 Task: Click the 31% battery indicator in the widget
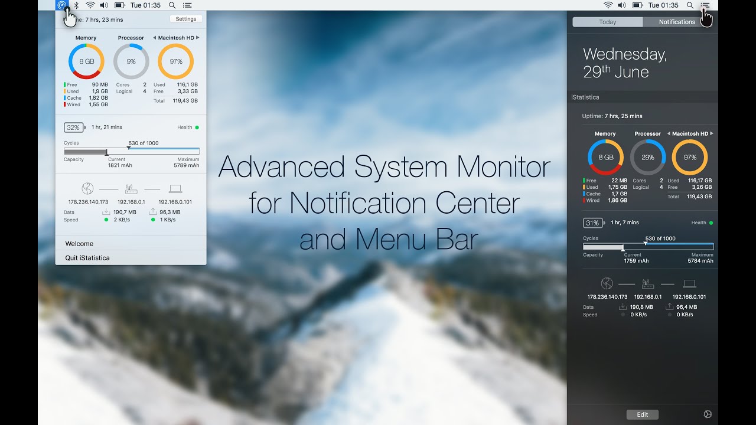coord(593,223)
